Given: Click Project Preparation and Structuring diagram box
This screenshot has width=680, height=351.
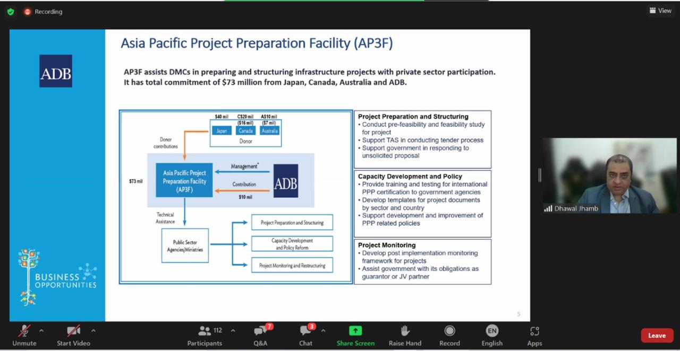Looking at the screenshot, I should click(292, 223).
